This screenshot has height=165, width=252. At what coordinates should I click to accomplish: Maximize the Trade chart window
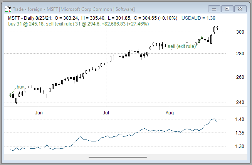click(227, 8)
